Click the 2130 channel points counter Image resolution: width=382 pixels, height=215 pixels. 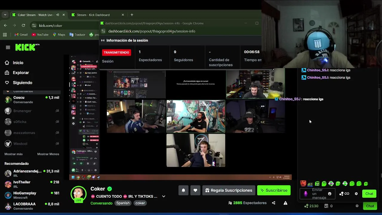311,206
